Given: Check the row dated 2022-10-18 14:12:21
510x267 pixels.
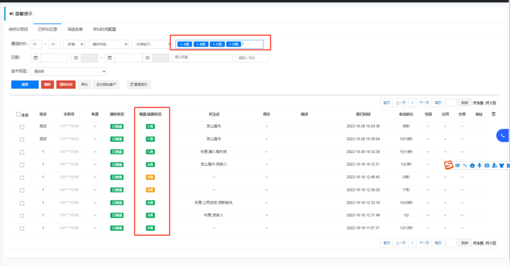Looking at the screenshot, I should point(22,165).
